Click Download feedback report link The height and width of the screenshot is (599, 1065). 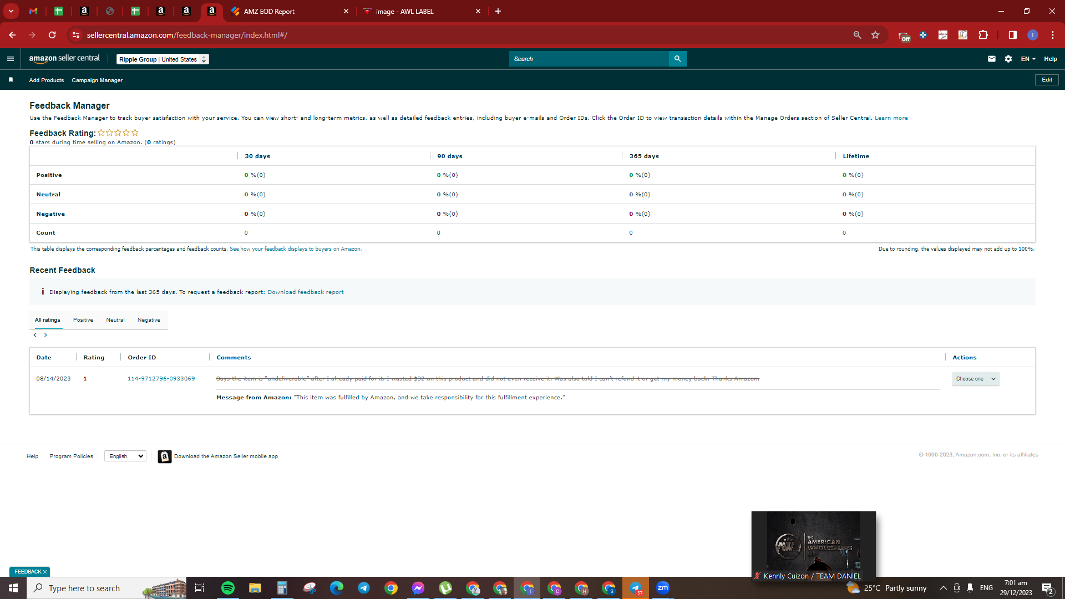coord(306,292)
